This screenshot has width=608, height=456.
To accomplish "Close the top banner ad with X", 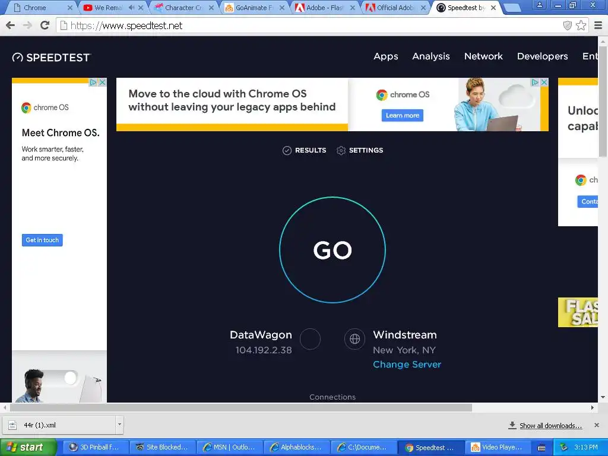I will (x=544, y=82).
